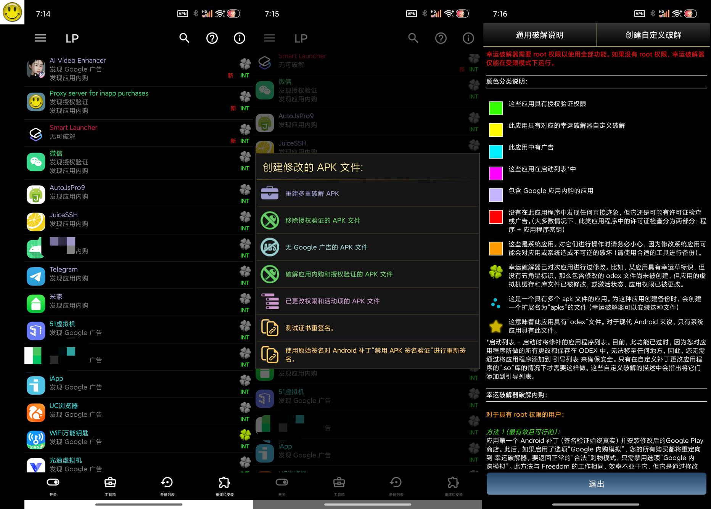This screenshot has width=711, height=509.
Task: Tap the Bluetooth status icon in the 7:15 screen
Action: click(425, 14)
